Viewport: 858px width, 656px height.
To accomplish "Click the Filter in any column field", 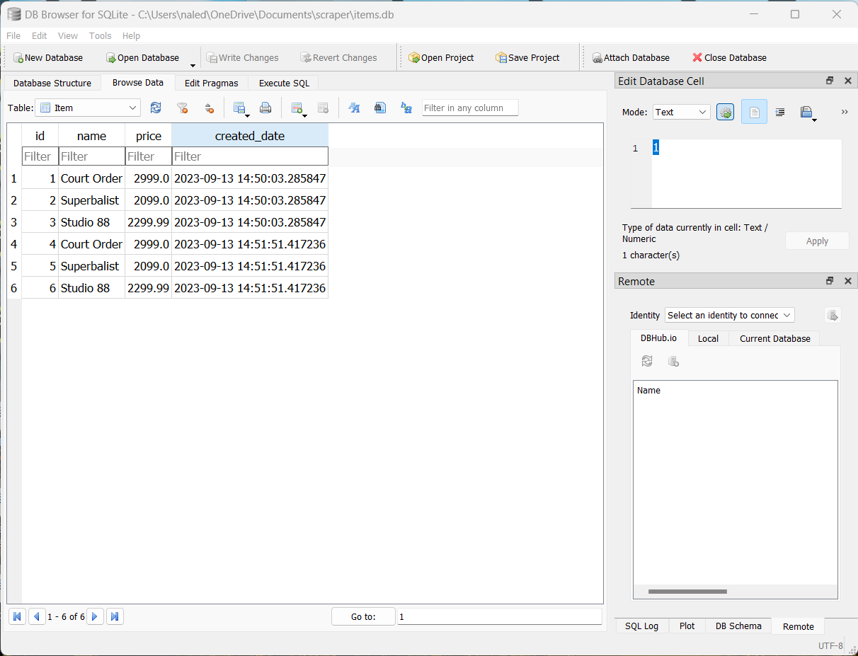I will coord(470,108).
